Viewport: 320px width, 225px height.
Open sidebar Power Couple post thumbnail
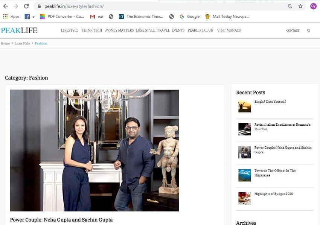point(244,152)
